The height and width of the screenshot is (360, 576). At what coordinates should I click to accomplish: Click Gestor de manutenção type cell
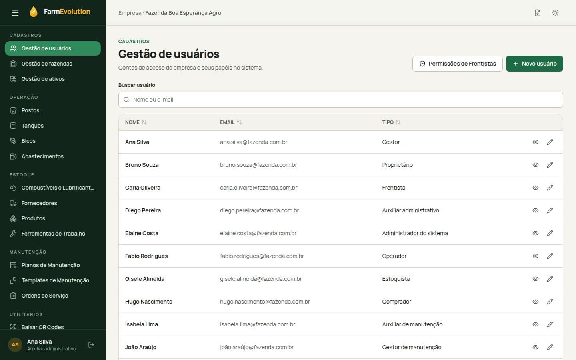coord(412,347)
